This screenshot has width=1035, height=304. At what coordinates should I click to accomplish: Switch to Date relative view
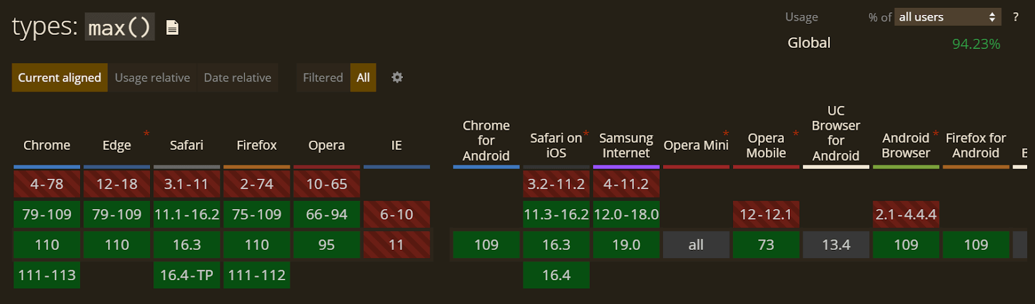coord(237,77)
